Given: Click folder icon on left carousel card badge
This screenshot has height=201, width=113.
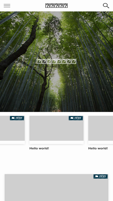Looking at the screenshot, I should point(13,118).
